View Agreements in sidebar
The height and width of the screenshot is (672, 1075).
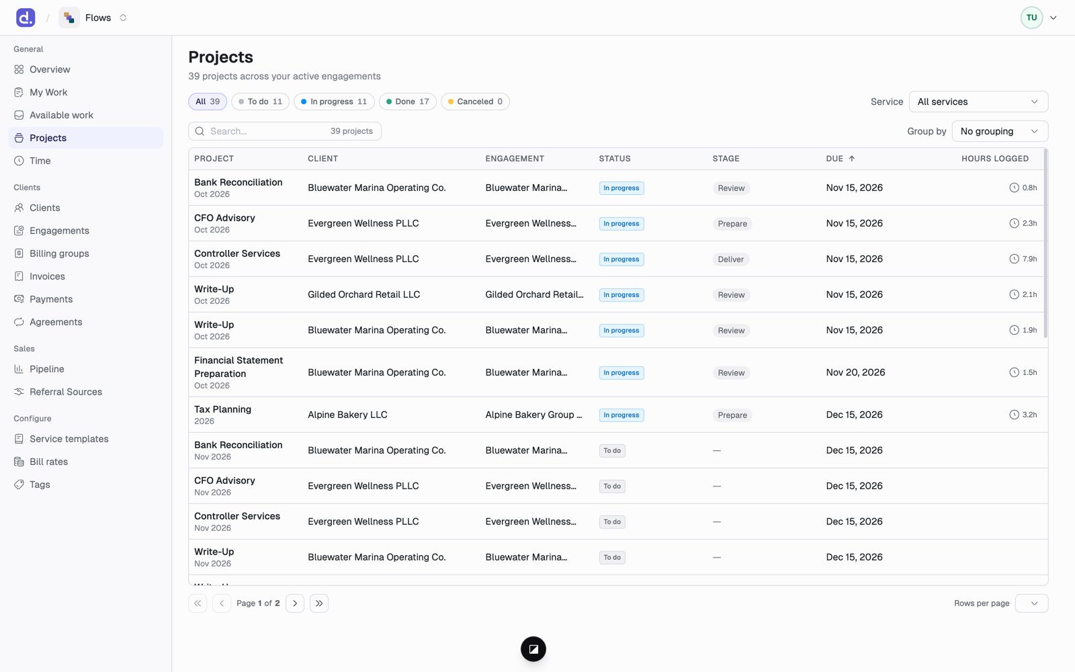[x=86, y=322]
